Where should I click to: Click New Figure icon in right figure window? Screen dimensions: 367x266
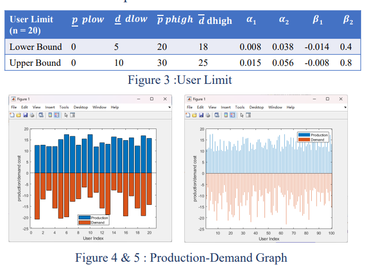click(x=188, y=115)
